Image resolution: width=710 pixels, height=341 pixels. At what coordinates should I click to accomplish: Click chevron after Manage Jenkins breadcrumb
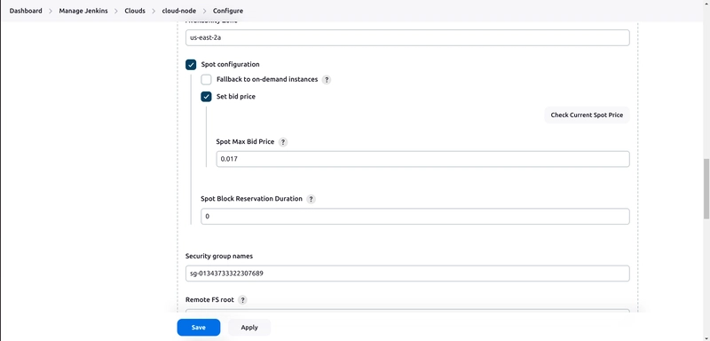(x=116, y=11)
